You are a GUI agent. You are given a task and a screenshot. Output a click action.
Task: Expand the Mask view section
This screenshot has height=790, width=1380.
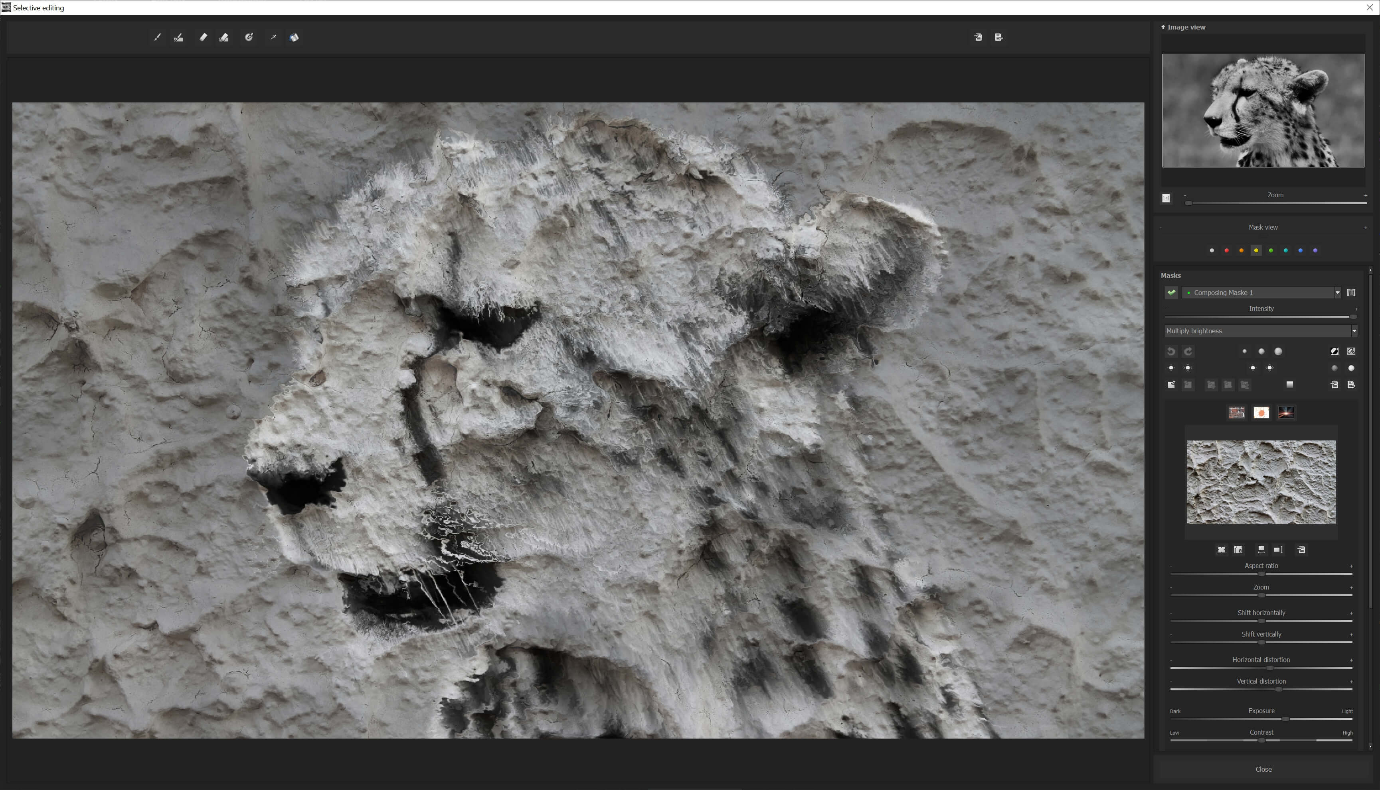(1366, 227)
